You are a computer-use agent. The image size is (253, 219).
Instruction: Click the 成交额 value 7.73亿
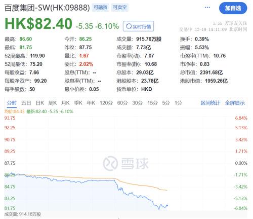tap(144, 47)
